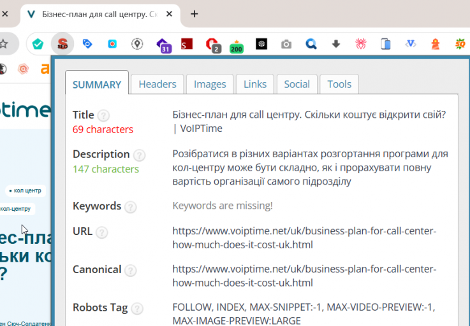
Task: Close the Бізнес-план для call центру browser tab
Action: click(x=169, y=14)
